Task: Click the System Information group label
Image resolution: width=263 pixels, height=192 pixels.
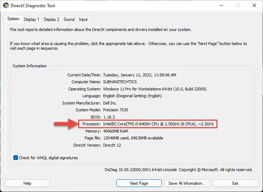Action: tap(30, 66)
